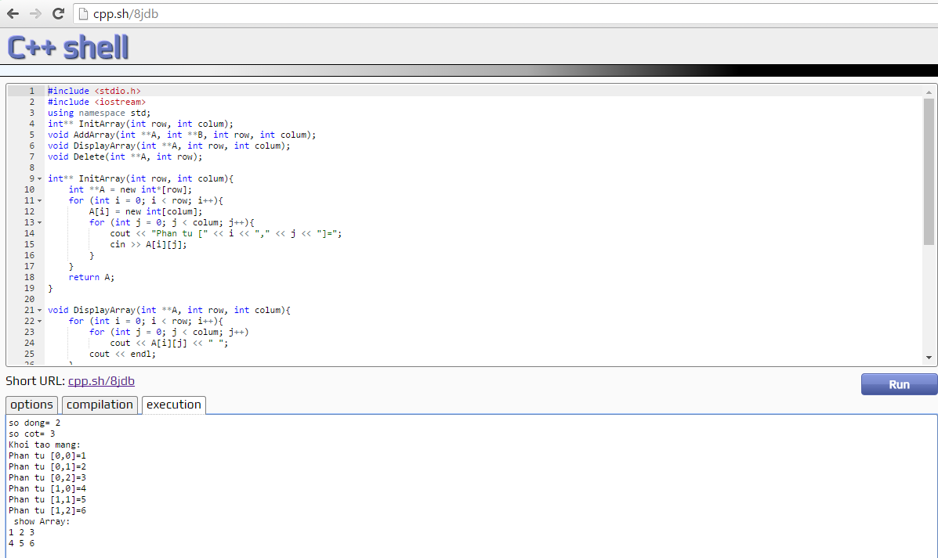Click the editor scrollbar up arrow

pos(929,90)
